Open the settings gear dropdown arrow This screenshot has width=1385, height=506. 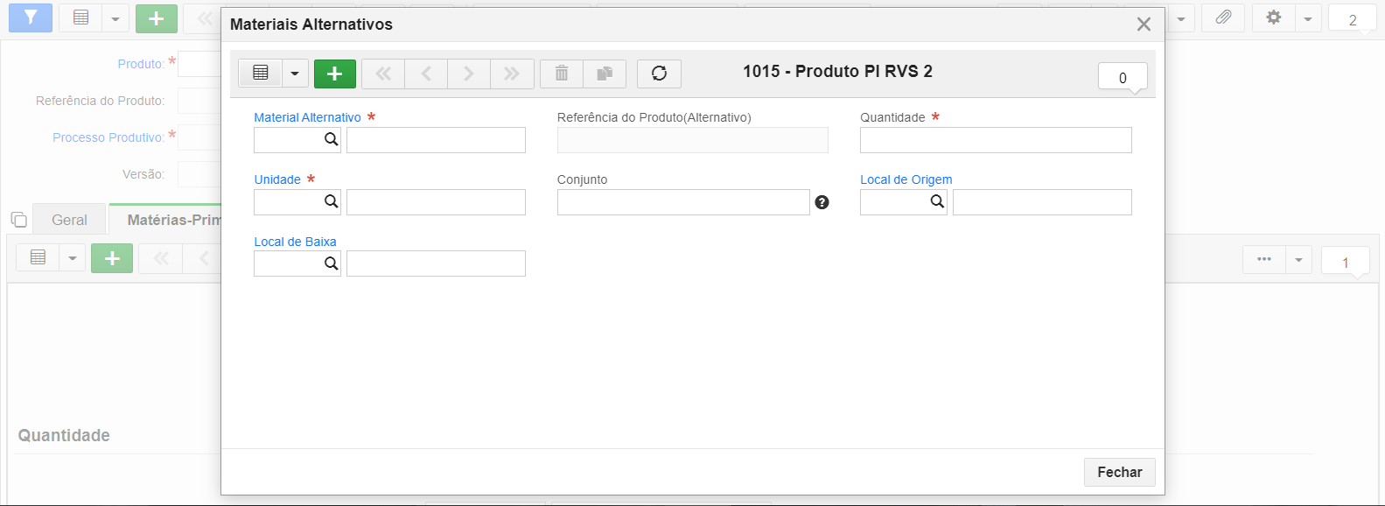(1307, 18)
